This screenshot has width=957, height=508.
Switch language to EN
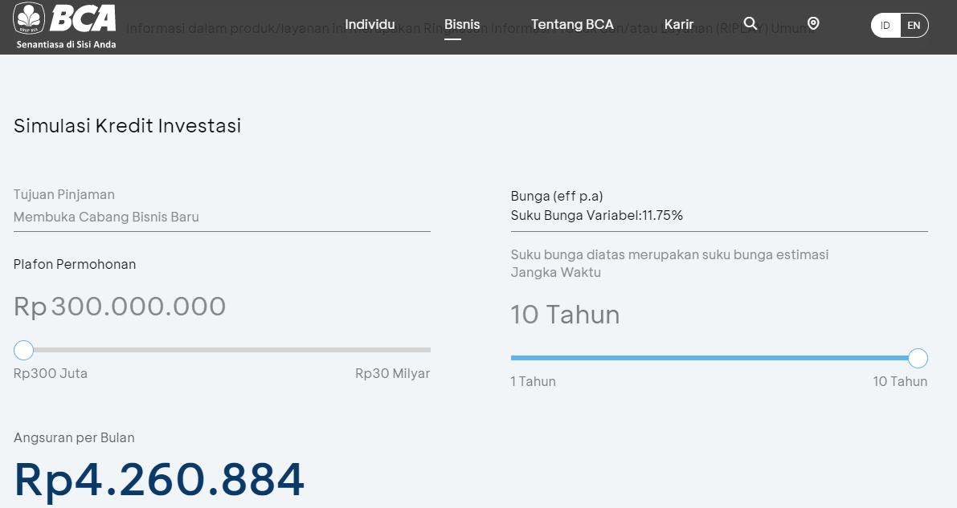click(x=914, y=25)
